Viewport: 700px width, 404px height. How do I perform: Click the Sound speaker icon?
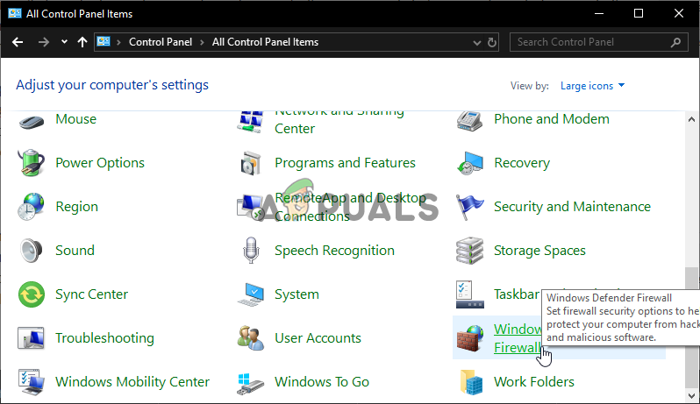coord(32,251)
